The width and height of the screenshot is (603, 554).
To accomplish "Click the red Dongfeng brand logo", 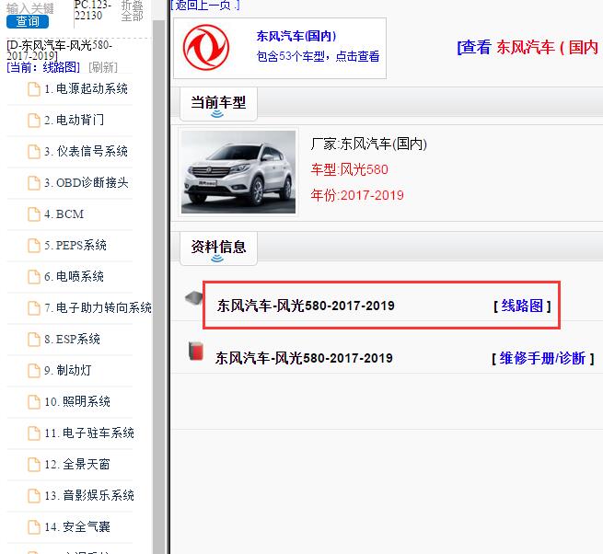I will [x=206, y=47].
